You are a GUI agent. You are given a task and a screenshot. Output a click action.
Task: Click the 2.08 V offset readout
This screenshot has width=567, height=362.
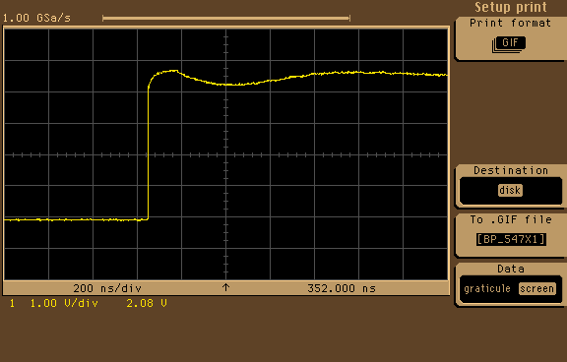(x=147, y=303)
